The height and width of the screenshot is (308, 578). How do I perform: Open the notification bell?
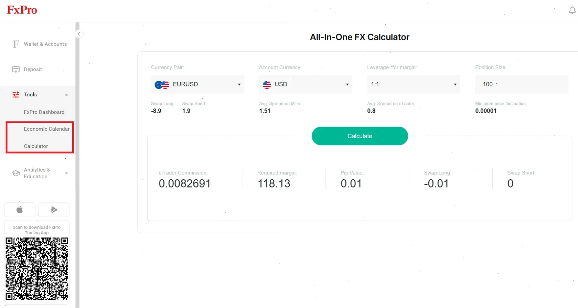[571, 10]
